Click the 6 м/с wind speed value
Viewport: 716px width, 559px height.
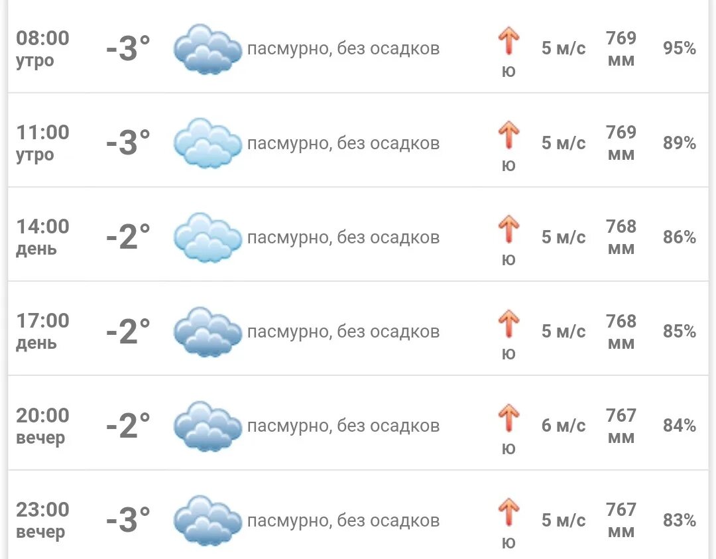click(564, 426)
